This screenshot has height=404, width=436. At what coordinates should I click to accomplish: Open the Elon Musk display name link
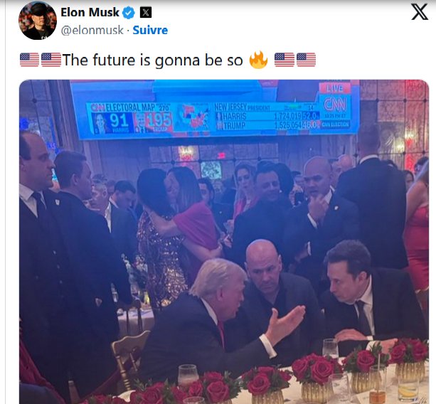click(x=90, y=12)
